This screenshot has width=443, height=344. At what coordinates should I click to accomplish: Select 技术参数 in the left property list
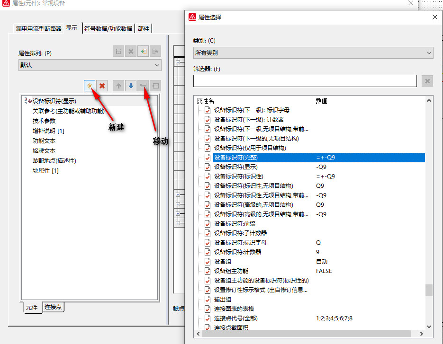pyautogui.click(x=44, y=121)
